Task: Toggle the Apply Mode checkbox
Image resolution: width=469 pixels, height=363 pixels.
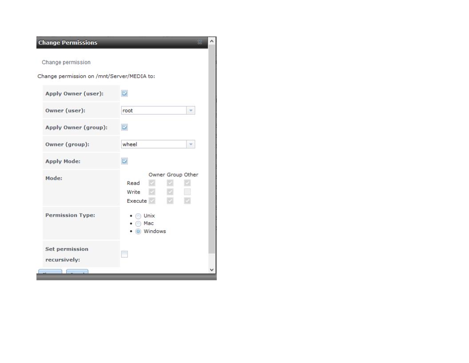Action: coord(124,161)
